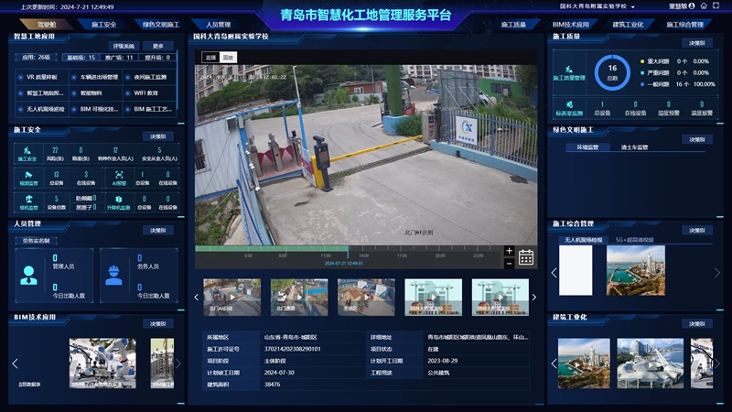Click the 评级系统 button

(122, 45)
